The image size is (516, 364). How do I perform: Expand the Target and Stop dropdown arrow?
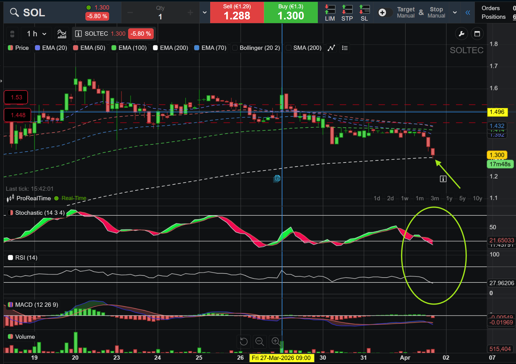click(x=455, y=13)
